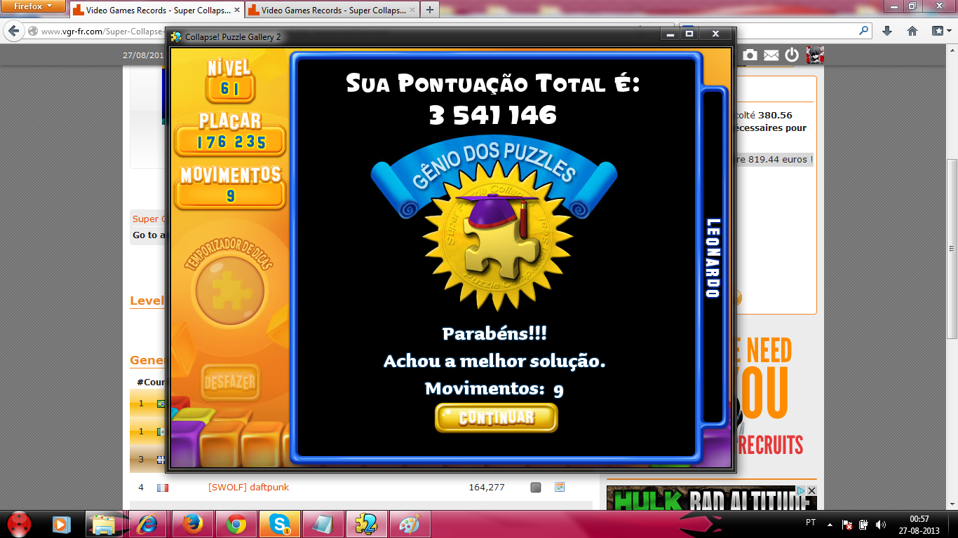Go to Firefox home page icon
Image resolution: width=958 pixels, height=538 pixels.
coord(912,31)
